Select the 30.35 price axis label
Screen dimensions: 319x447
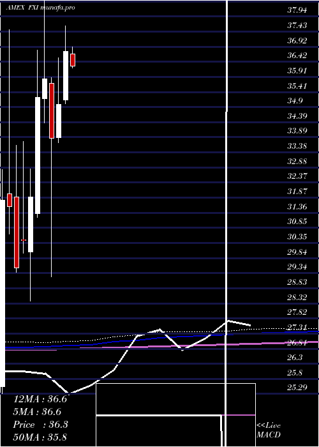point(297,237)
